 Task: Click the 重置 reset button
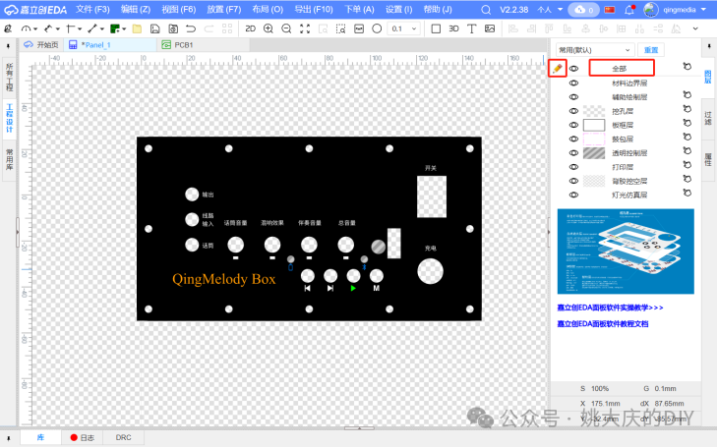click(x=651, y=49)
